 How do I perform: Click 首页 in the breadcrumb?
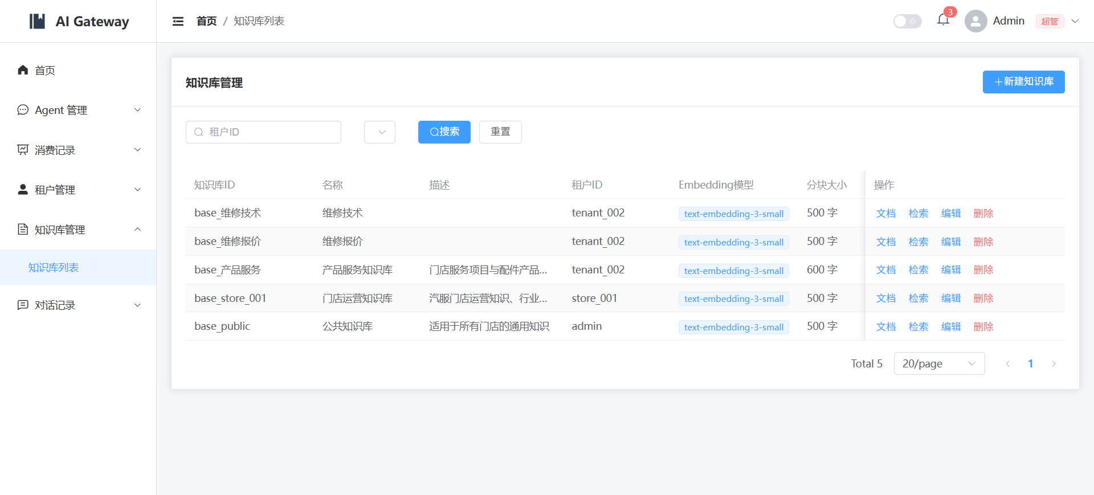pos(206,21)
